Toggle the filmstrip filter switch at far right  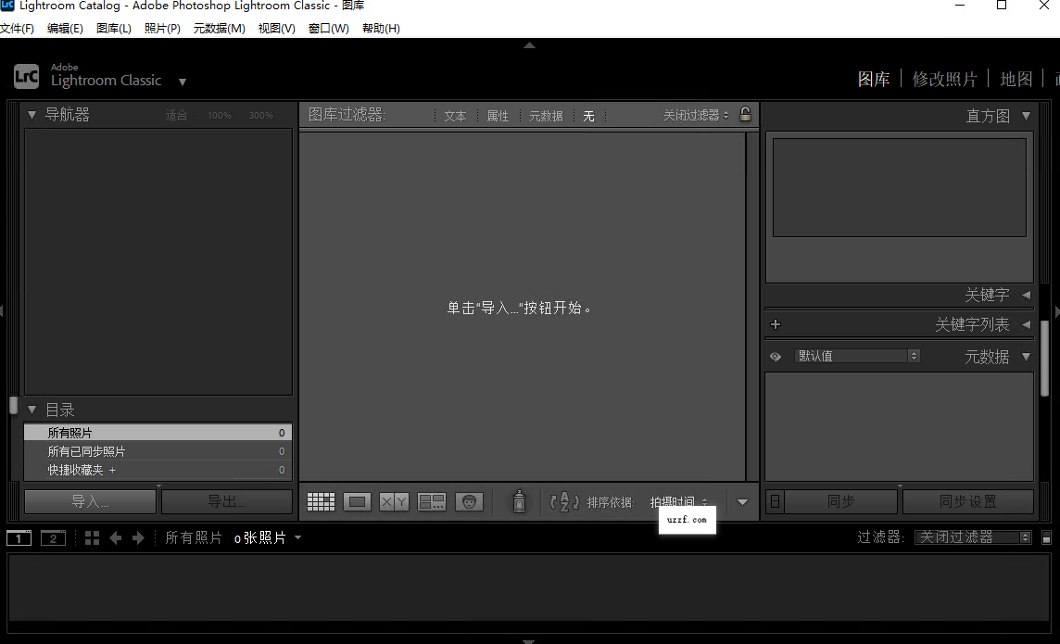point(1046,537)
